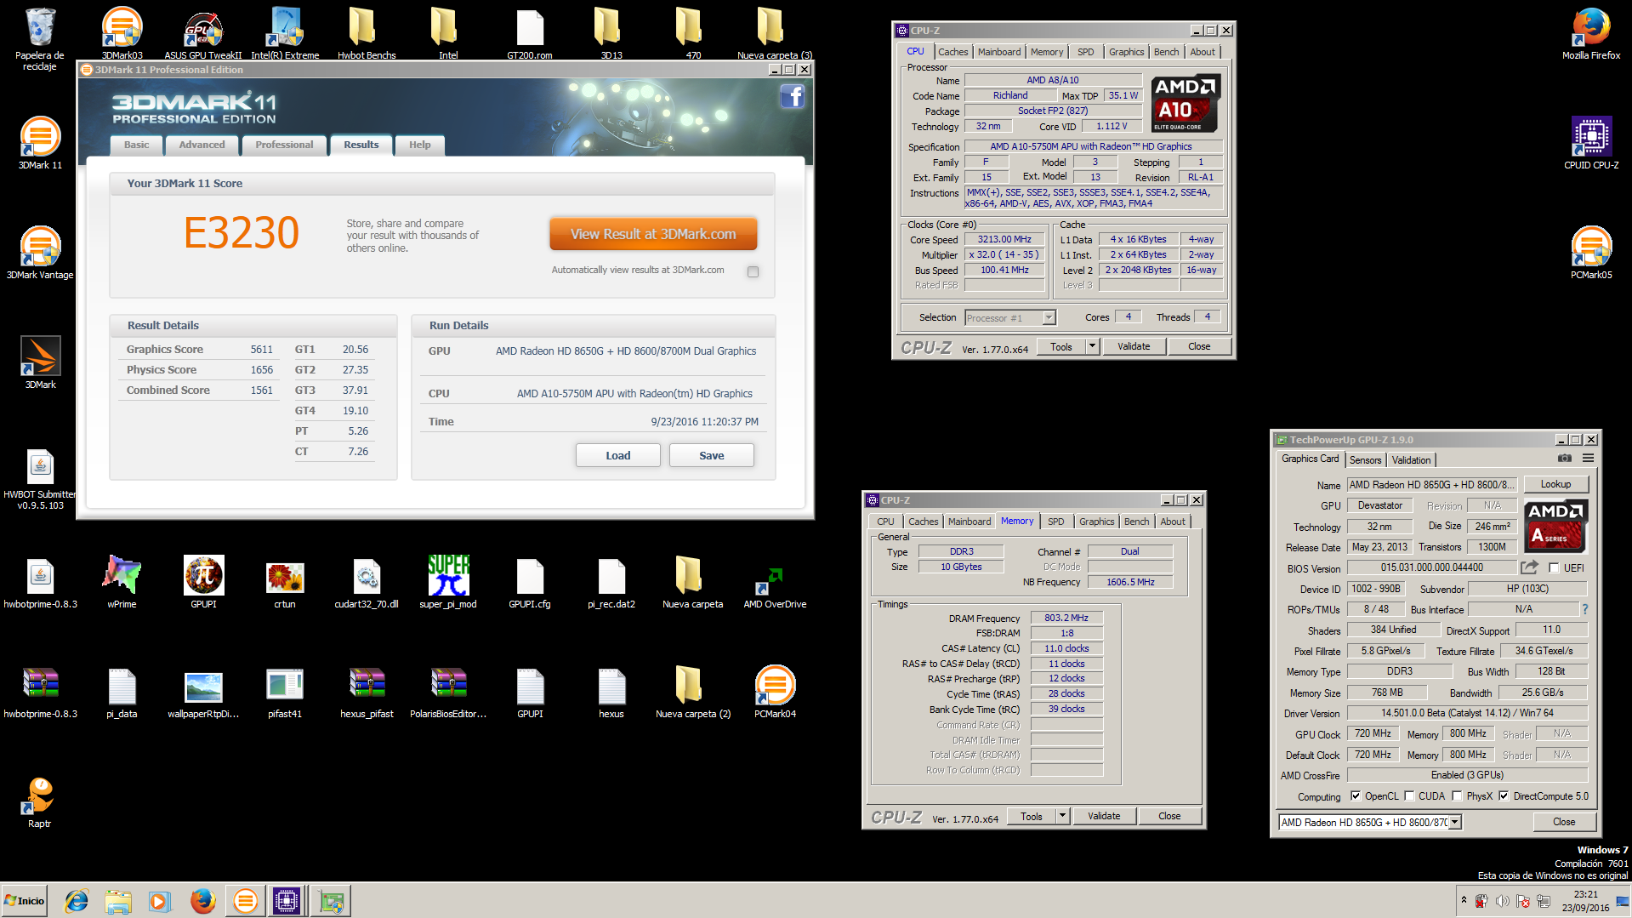Toggle DirectCompute 5.0 checkbox in GPU-Z

coord(1504,796)
